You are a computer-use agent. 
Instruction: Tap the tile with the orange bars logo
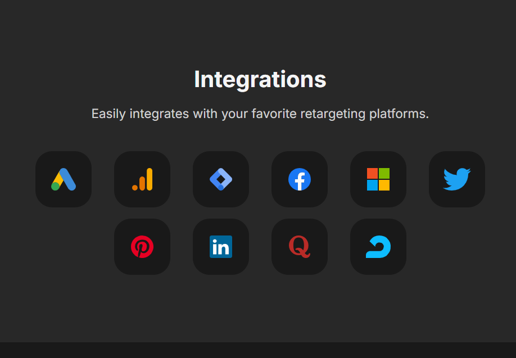click(x=142, y=179)
